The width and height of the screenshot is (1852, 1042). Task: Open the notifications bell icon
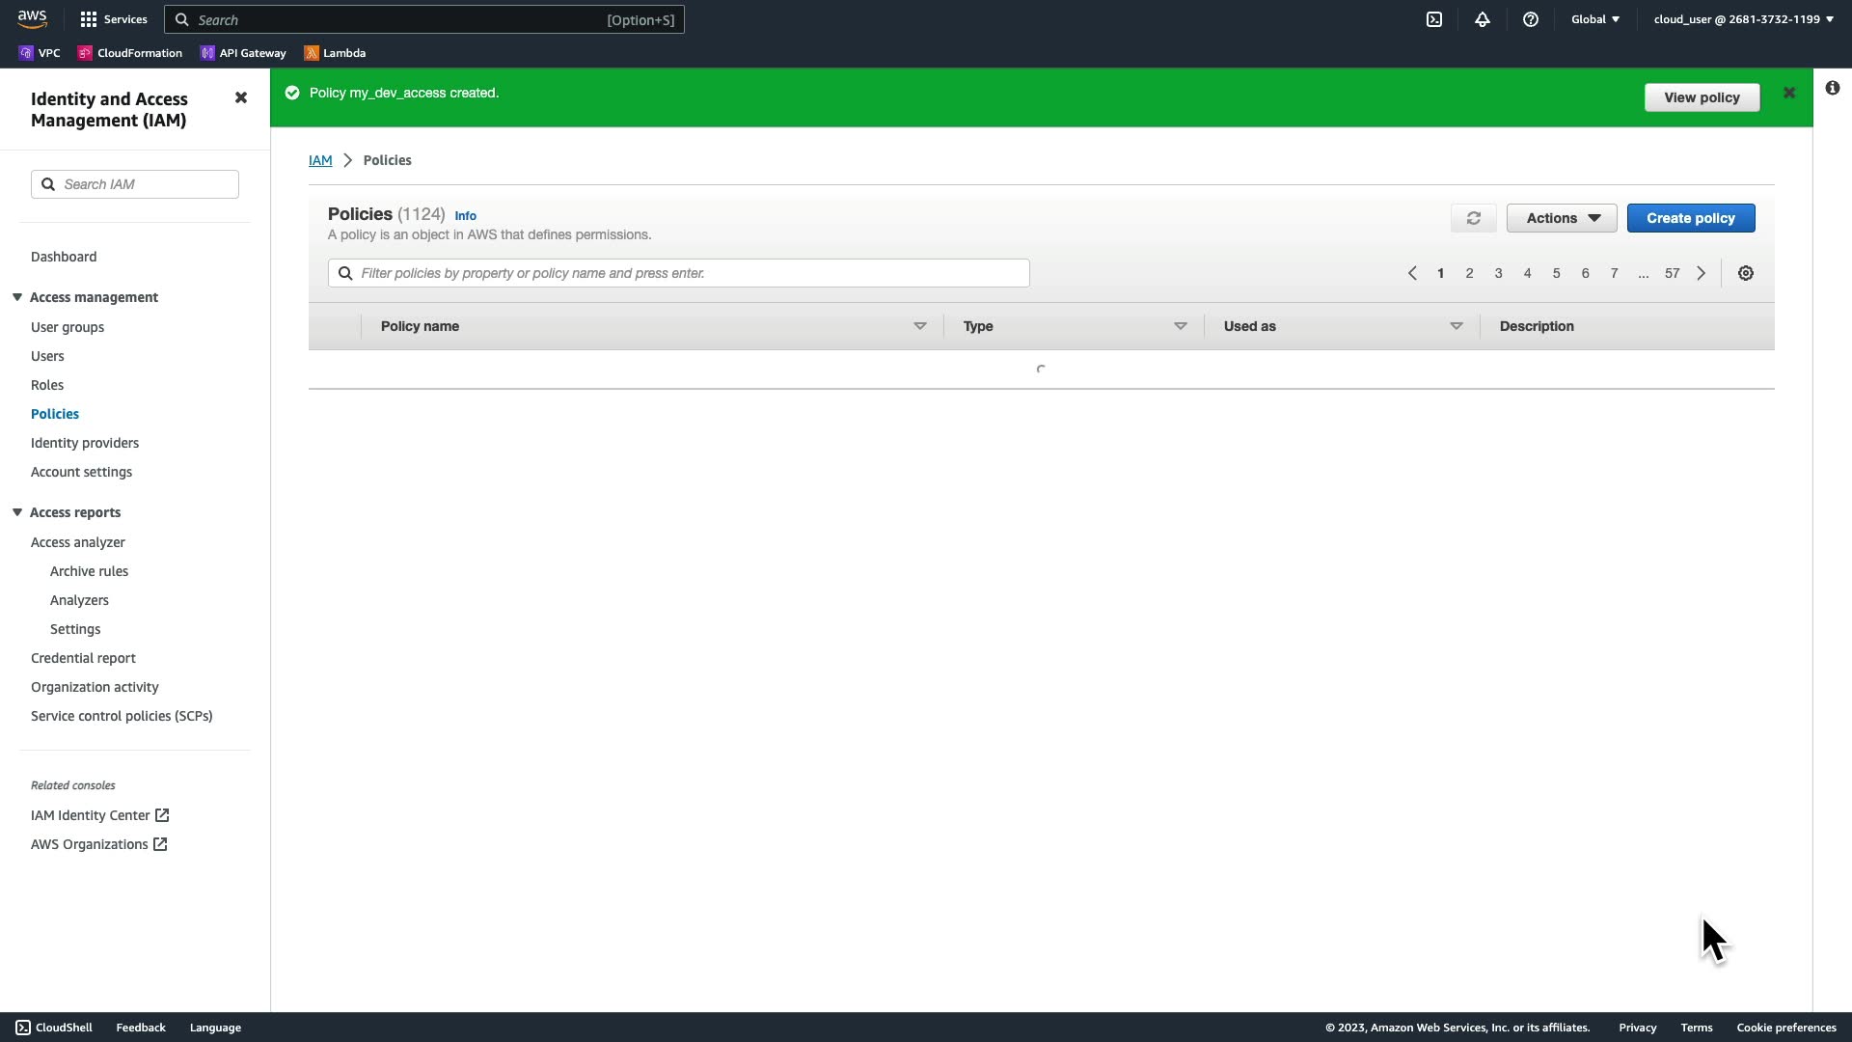[x=1483, y=19]
